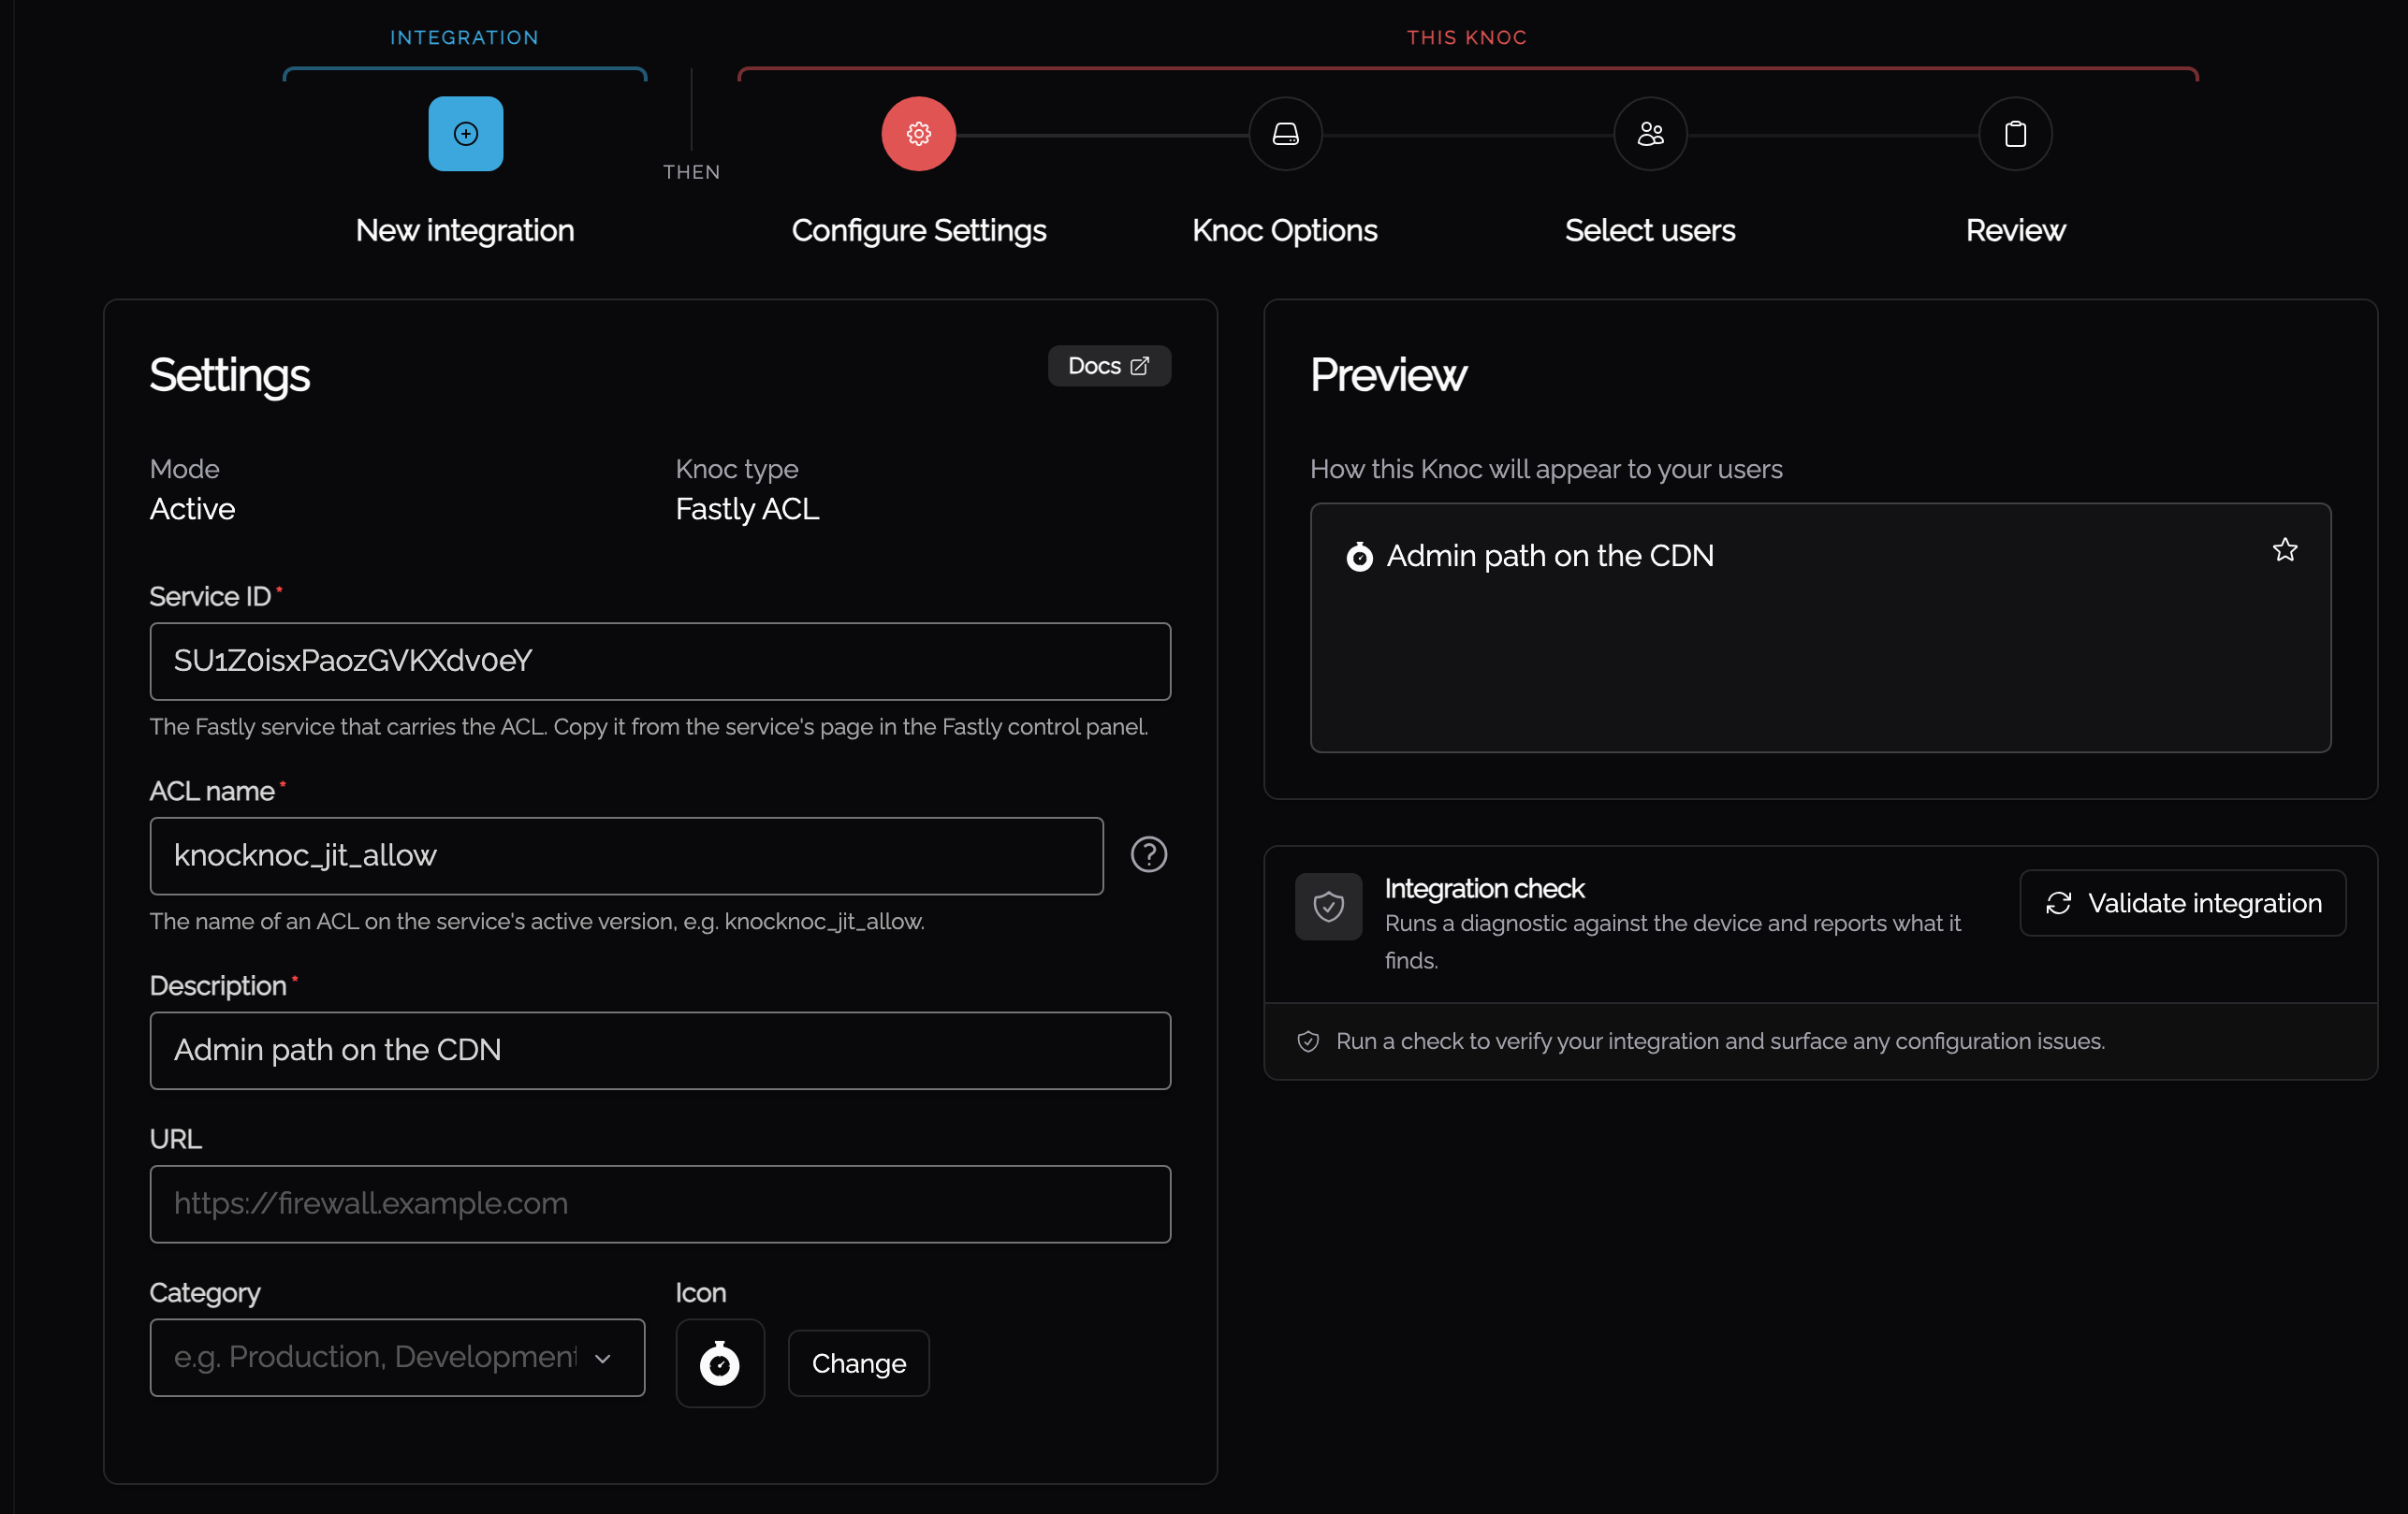2408x1514 pixels.
Task: Open the Select users step icon
Action: pyautogui.click(x=1650, y=134)
